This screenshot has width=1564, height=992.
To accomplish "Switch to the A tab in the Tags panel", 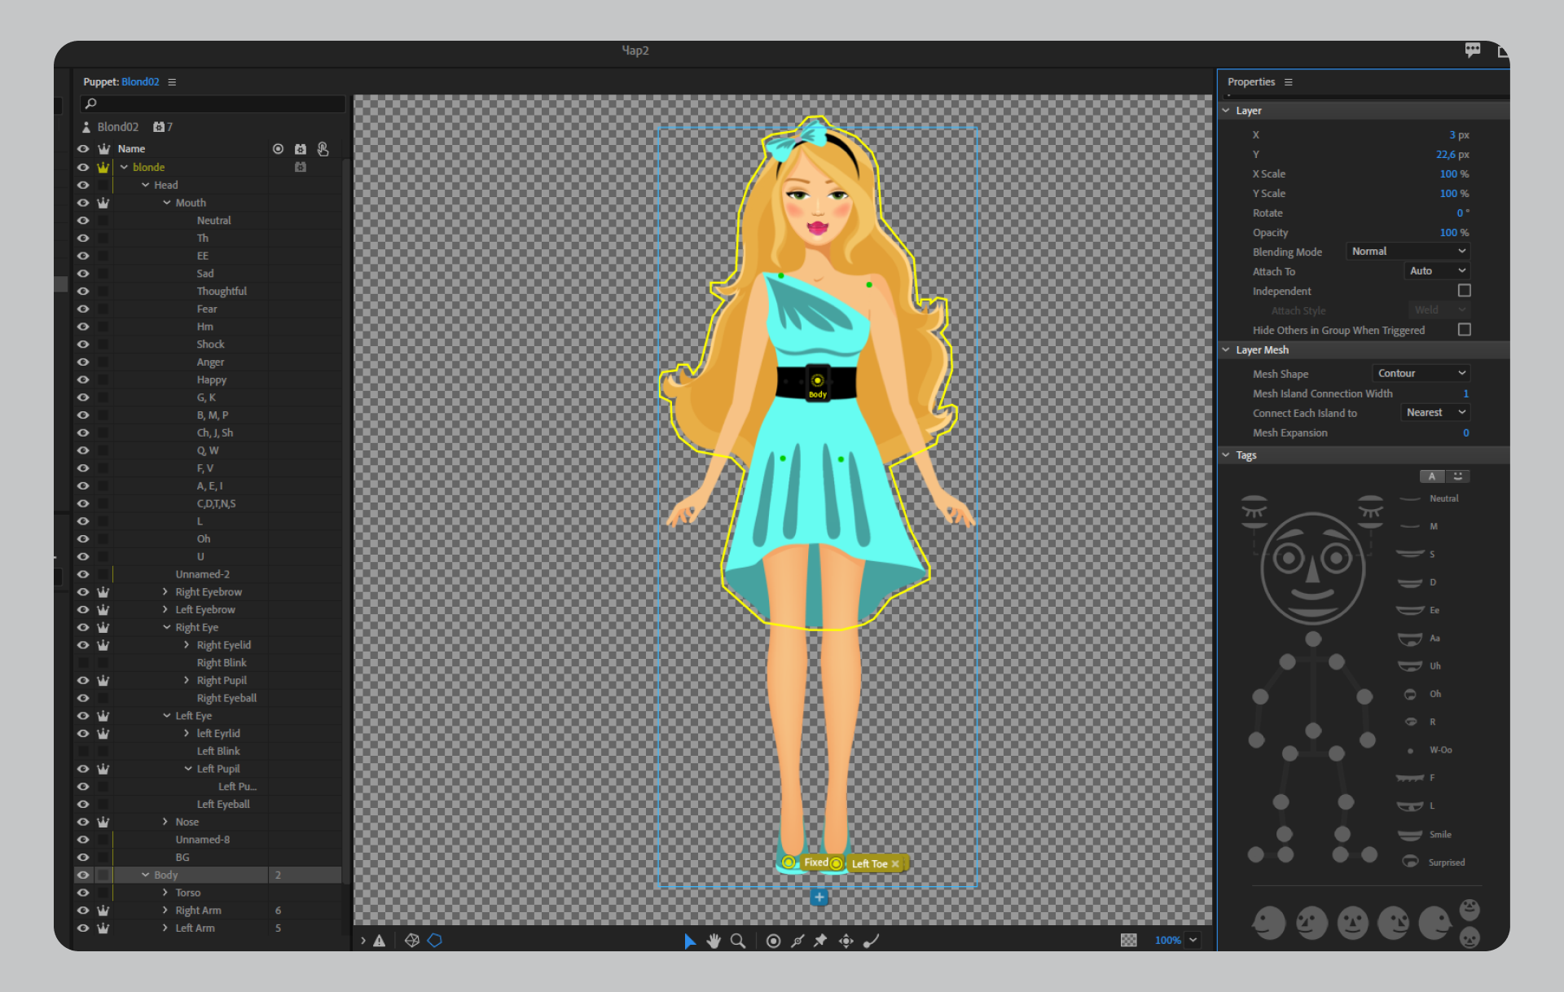I will [1431, 476].
